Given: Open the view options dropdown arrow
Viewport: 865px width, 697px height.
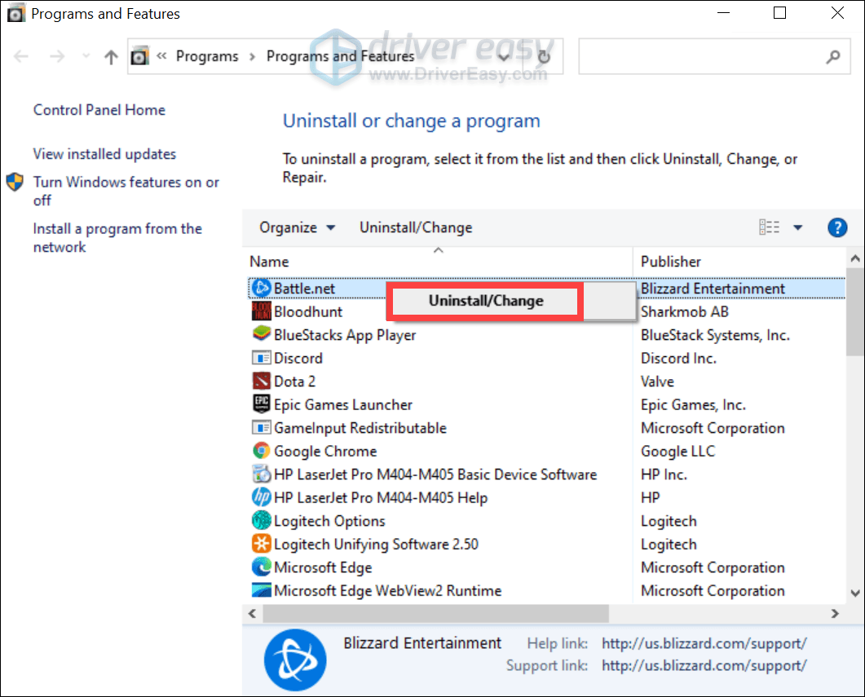Looking at the screenshot, I should click(797, 227).
